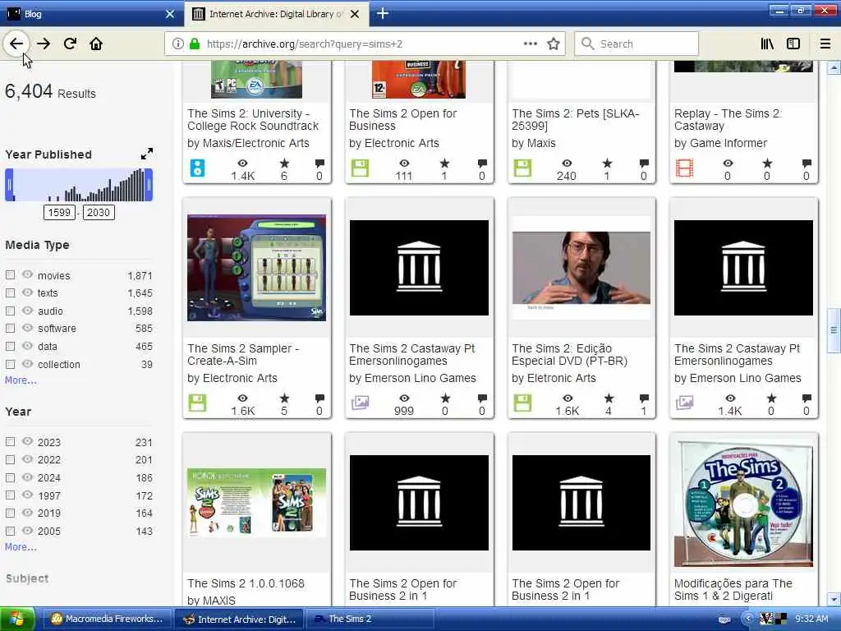Toggle the eye icon beside 2023

[x=27, y=441]
